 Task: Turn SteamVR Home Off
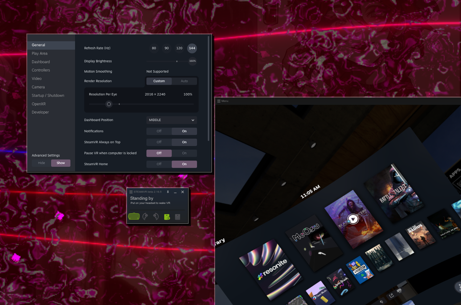[159, 164]
